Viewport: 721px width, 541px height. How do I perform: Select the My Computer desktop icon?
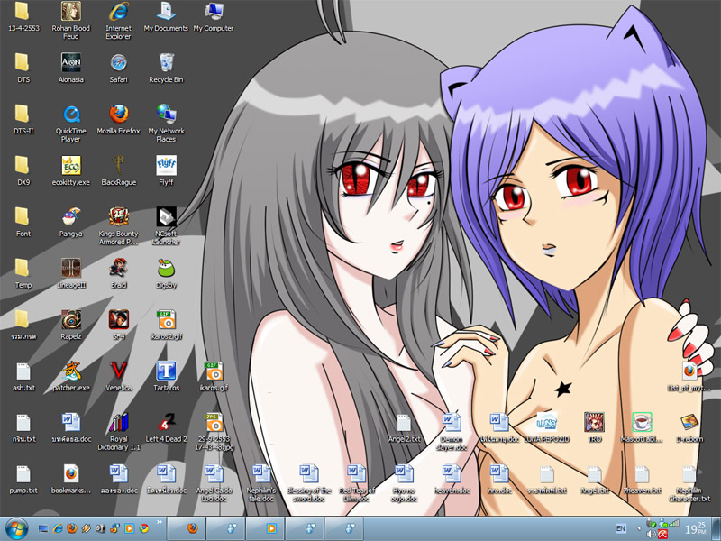[x=214, y=16]
